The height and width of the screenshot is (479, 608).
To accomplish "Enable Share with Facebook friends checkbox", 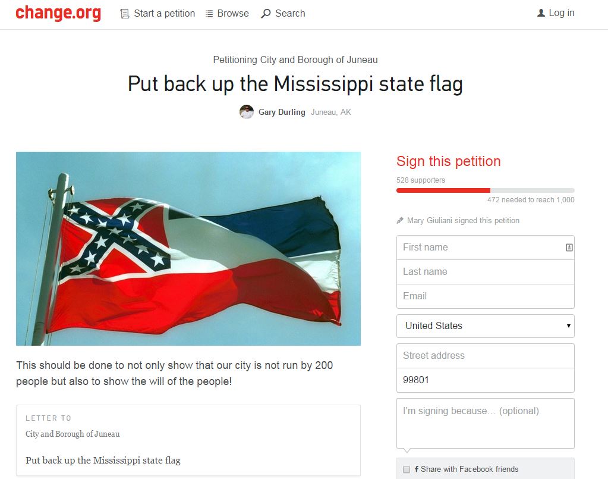I will click(x=407, y=469).
